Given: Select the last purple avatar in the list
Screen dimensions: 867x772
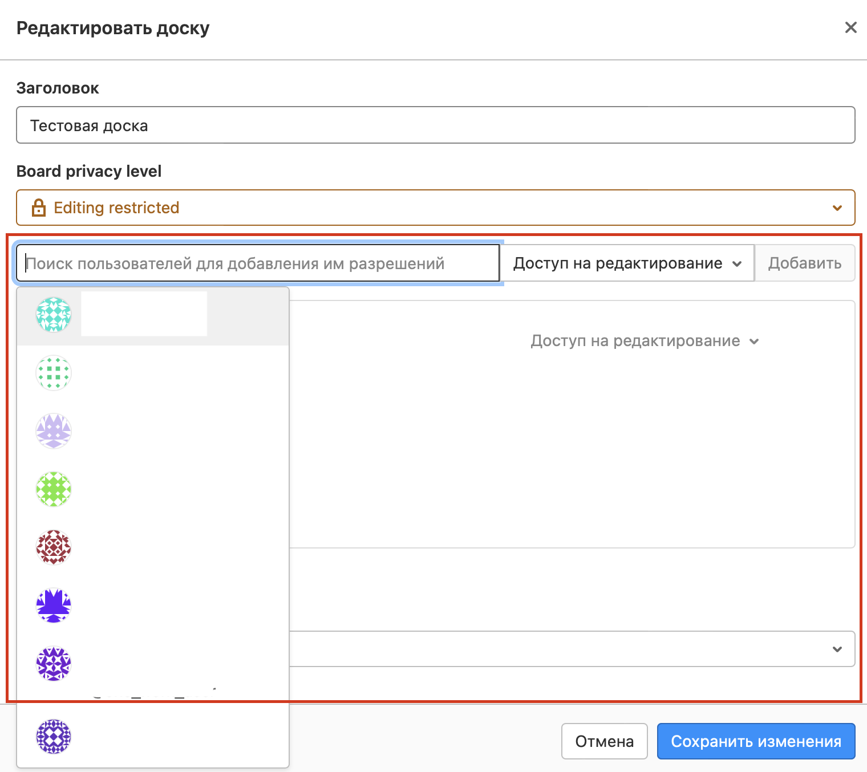Looking at the screenshot, I should [x=54, y=737].
